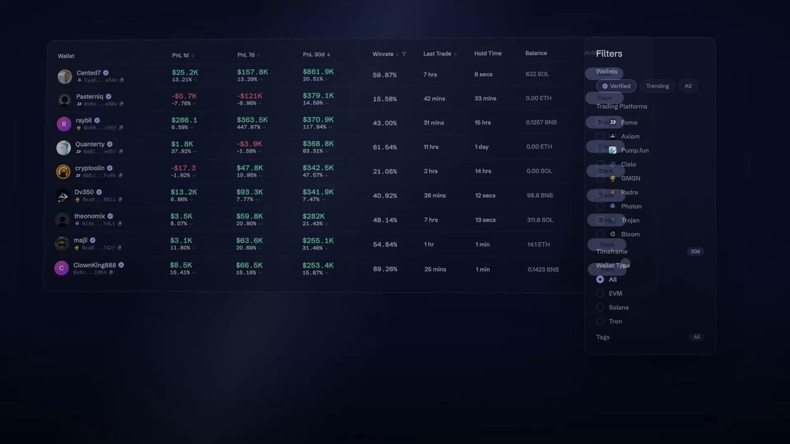Click raybil's purple R avatar
The width and height of the screenshot is (790, 444).
[x=64, y=124]
